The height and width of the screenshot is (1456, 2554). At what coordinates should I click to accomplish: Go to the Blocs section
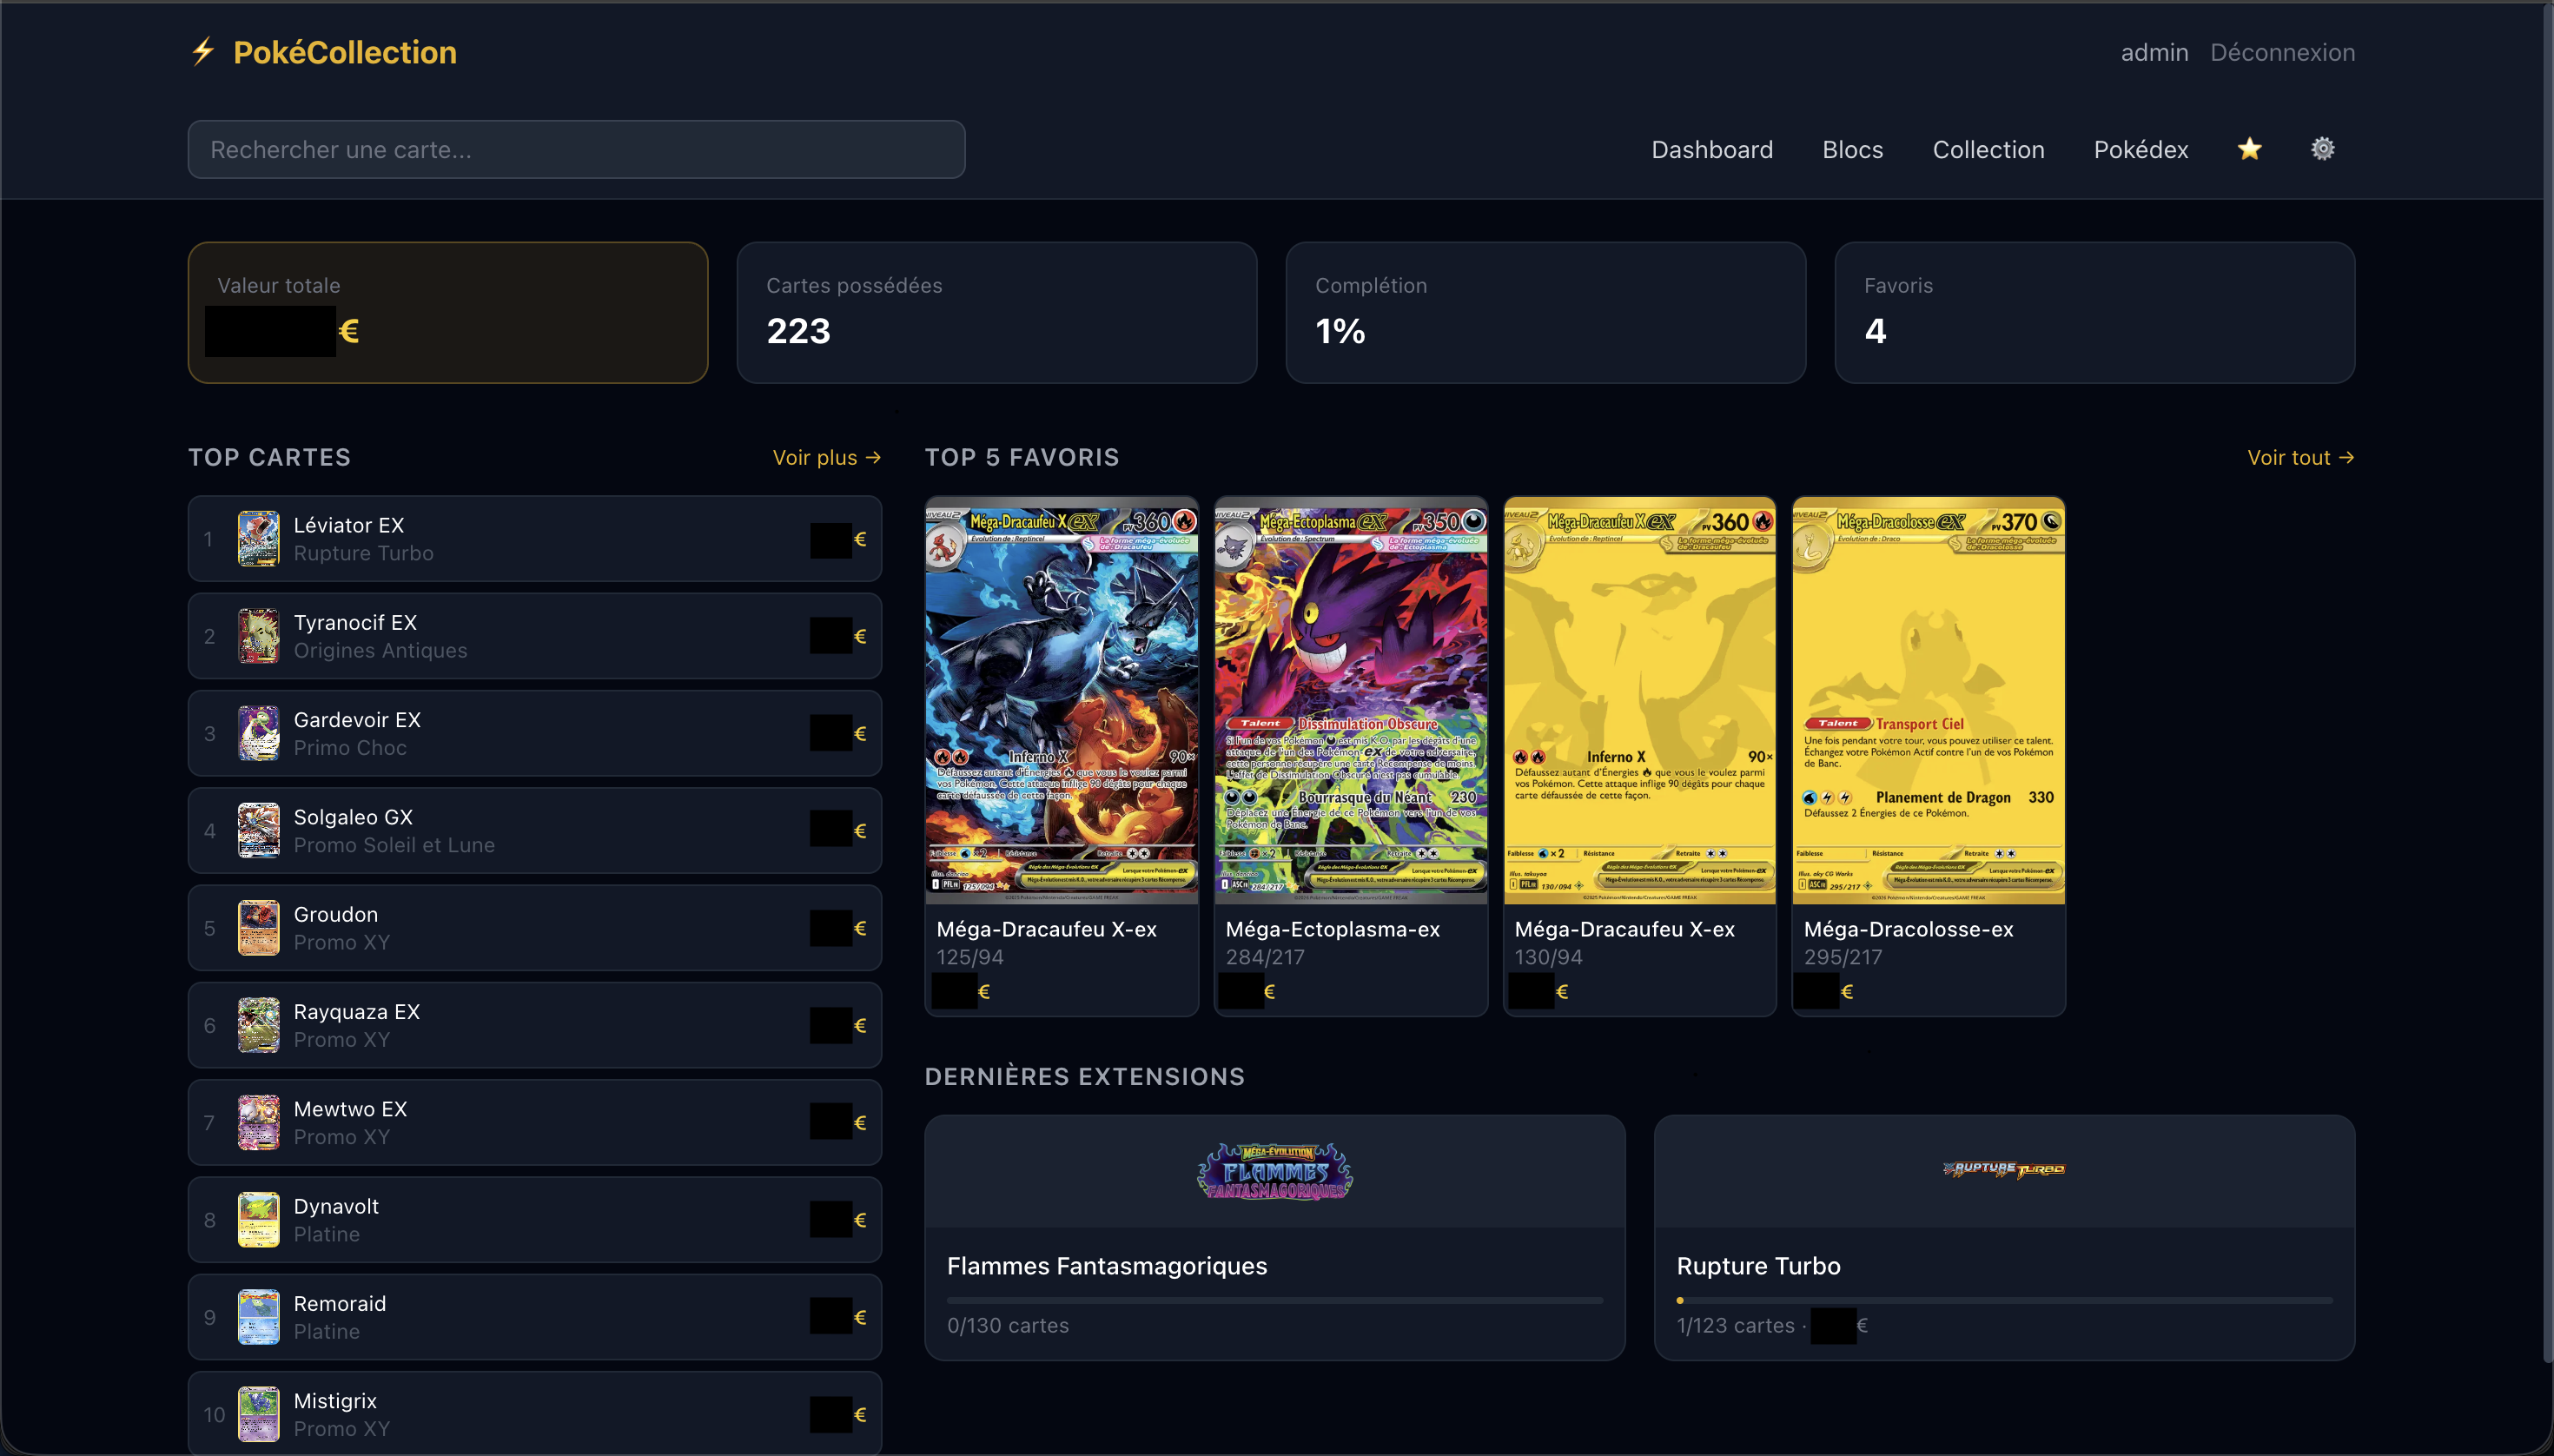tap(1853, 150)
